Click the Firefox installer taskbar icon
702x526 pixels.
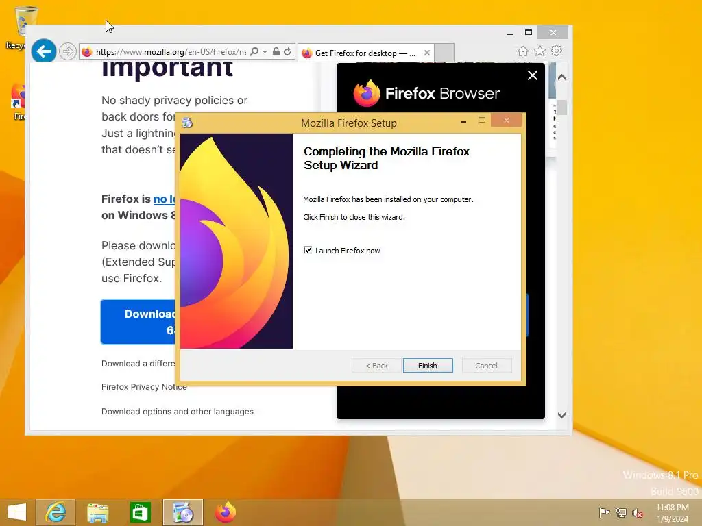pos(182,512)
